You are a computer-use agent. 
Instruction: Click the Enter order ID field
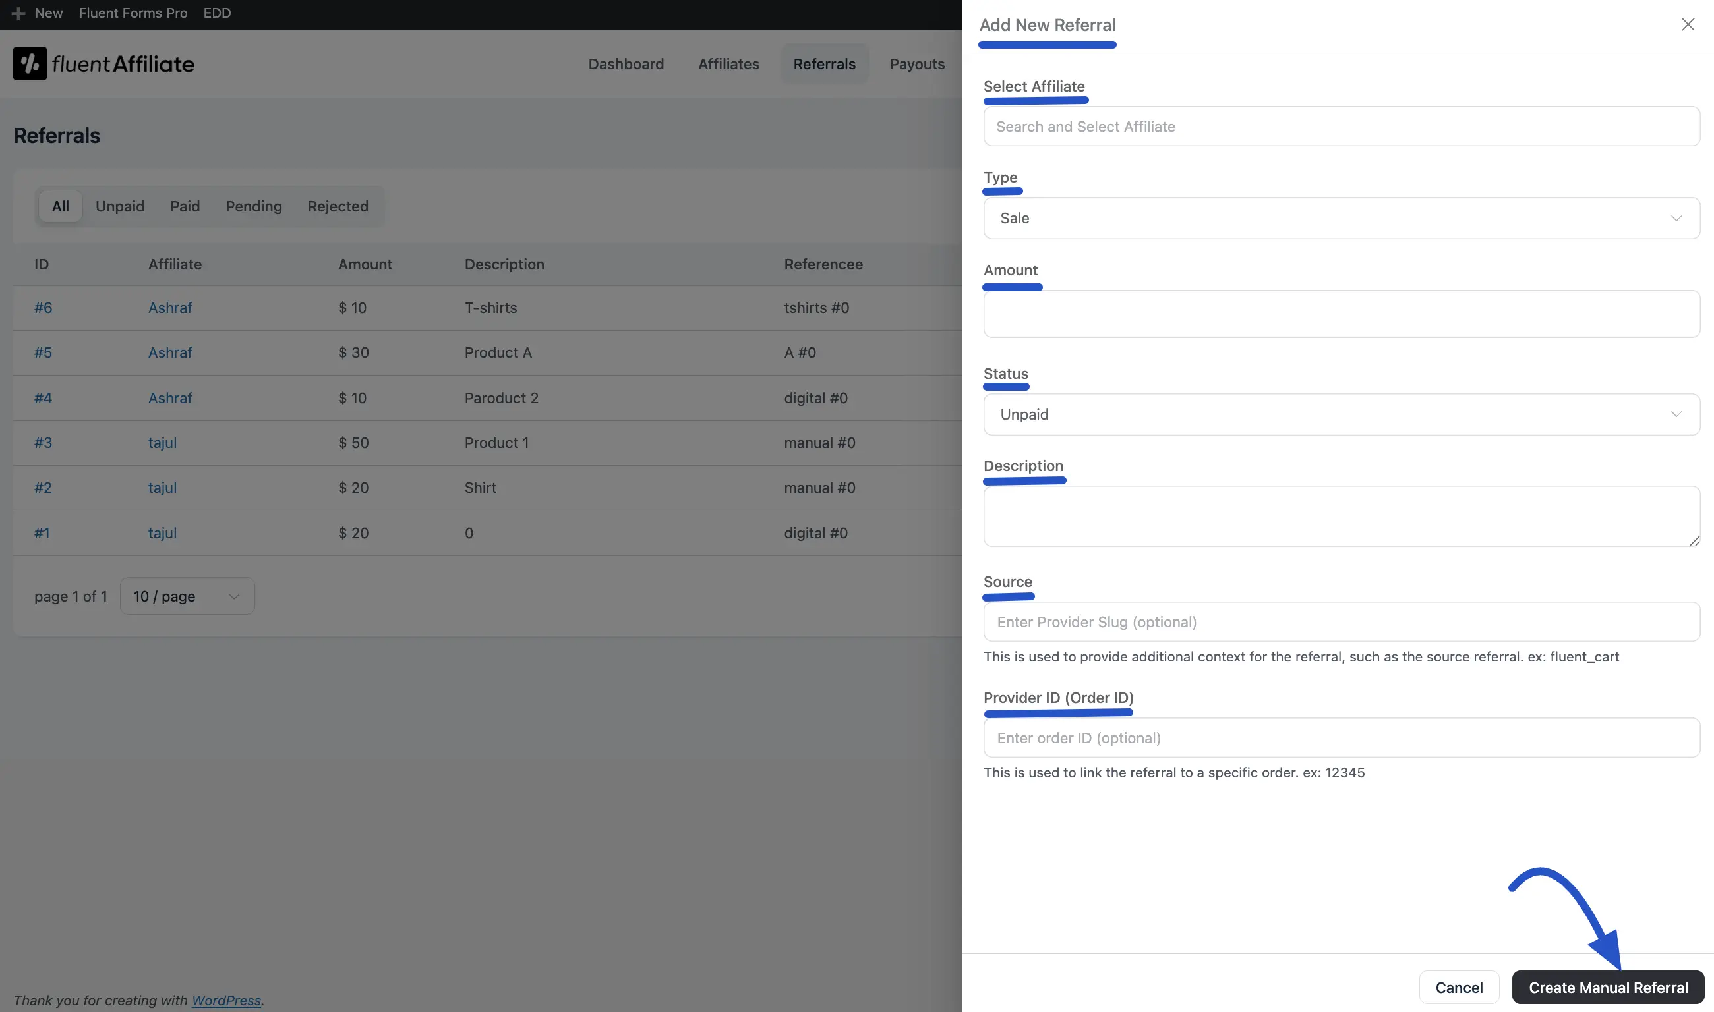(1340, 737)
